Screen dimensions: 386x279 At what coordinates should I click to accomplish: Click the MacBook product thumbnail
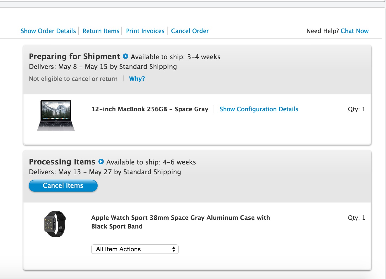click(x=56, y=116)
